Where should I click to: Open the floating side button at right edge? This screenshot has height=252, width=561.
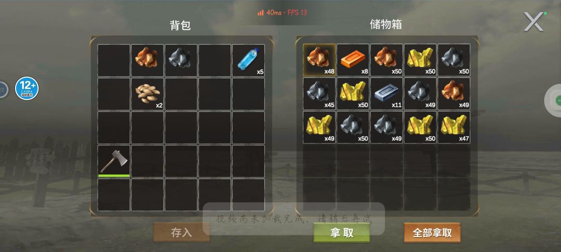tap(554, 100)
